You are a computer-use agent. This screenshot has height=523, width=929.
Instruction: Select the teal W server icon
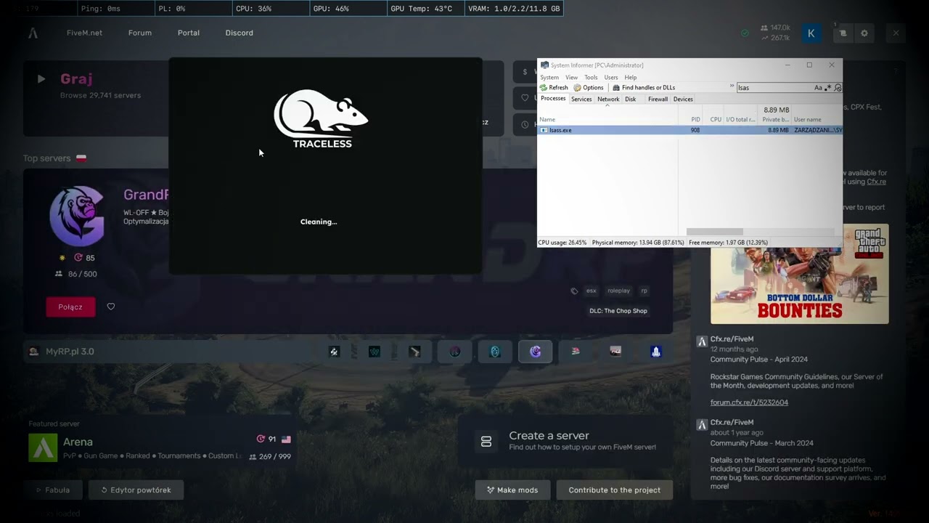tap(375, 352)
